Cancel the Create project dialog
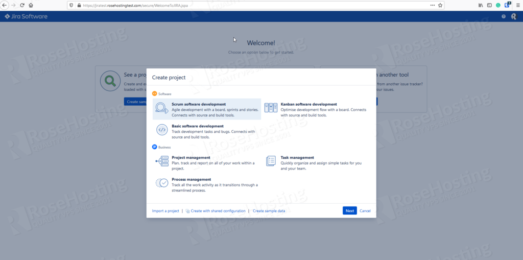 tap(365, 210)
